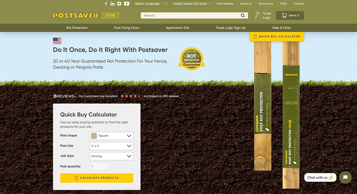The width and height of the screenshot is (357, 194).
Task: Click the Quick Buy Calculator yellow tab
Action: click(276, 36)
